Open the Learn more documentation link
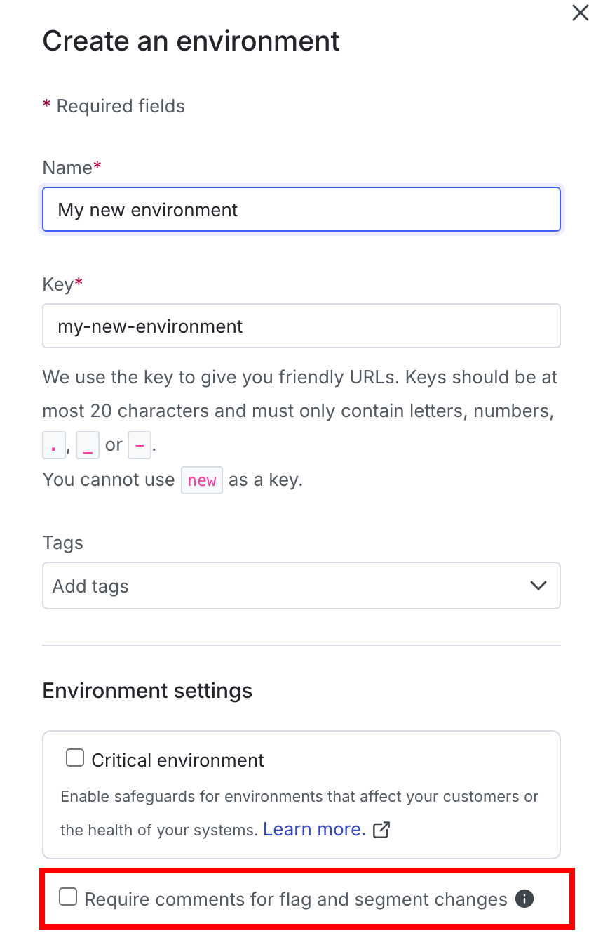Screen dimensions: 603x945 [x=313, y=829]
